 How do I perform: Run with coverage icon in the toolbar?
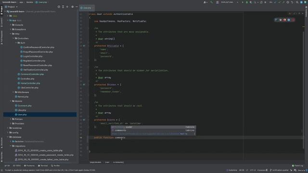click(251, 2)
